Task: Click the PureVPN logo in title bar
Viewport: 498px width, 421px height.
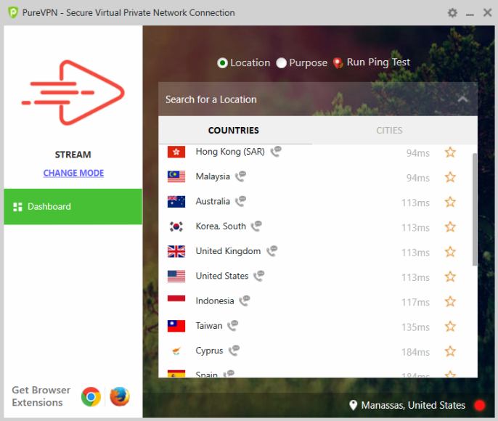Action: (x=13, y=12)
